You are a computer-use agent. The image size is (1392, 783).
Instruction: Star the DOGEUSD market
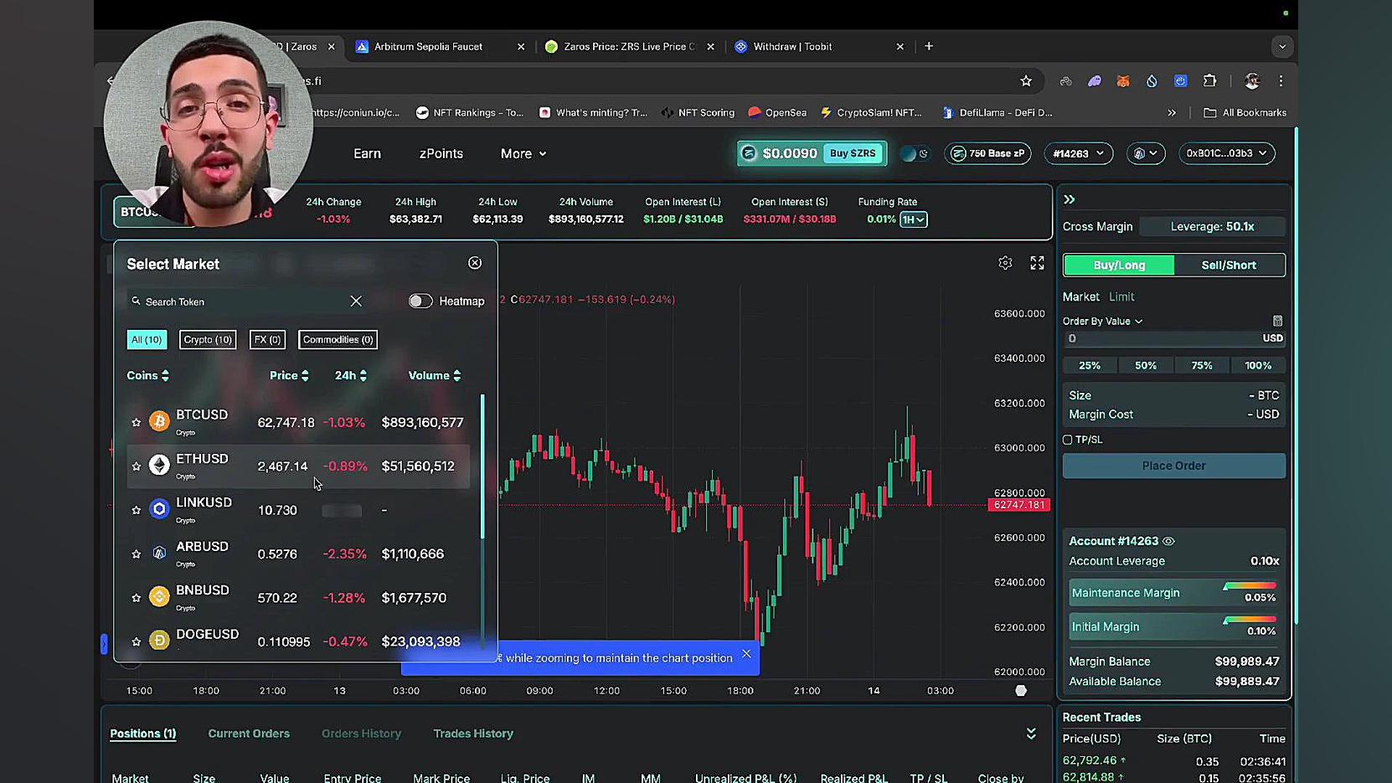tap(137, 641)
